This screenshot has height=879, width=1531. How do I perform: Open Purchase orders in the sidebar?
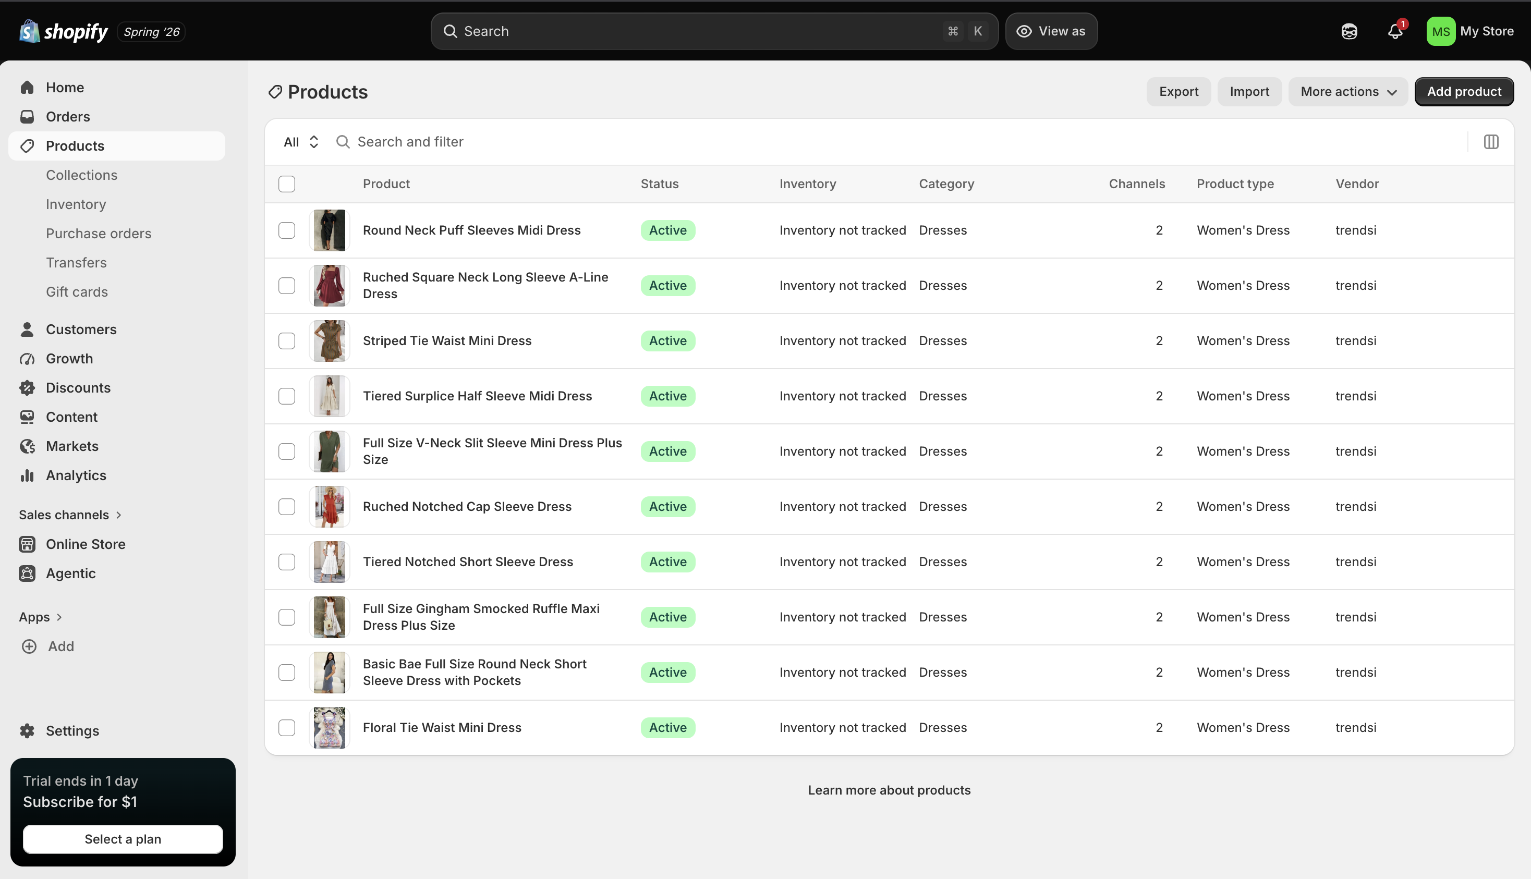click(99, 233)
